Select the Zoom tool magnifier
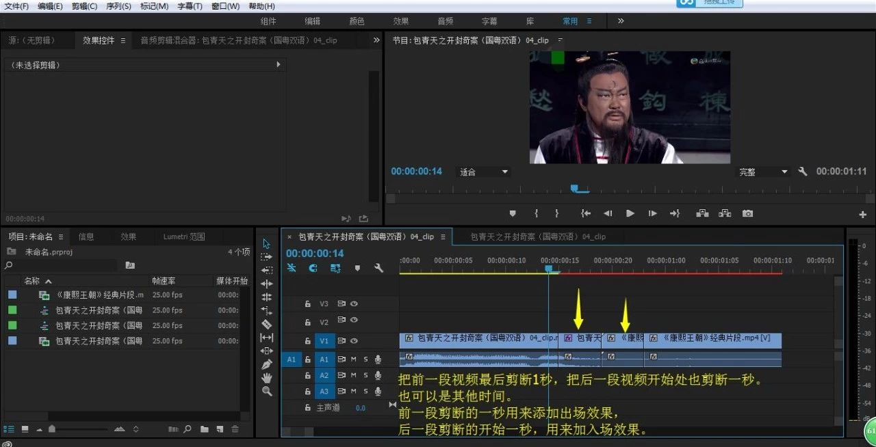876x447 pixels. coord(267,391)
